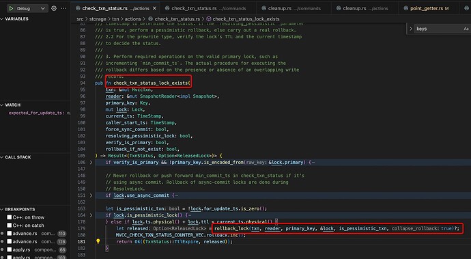Unfold the code block at line 164
This screenshot has width=471, height=259.
tap(91, 215)
